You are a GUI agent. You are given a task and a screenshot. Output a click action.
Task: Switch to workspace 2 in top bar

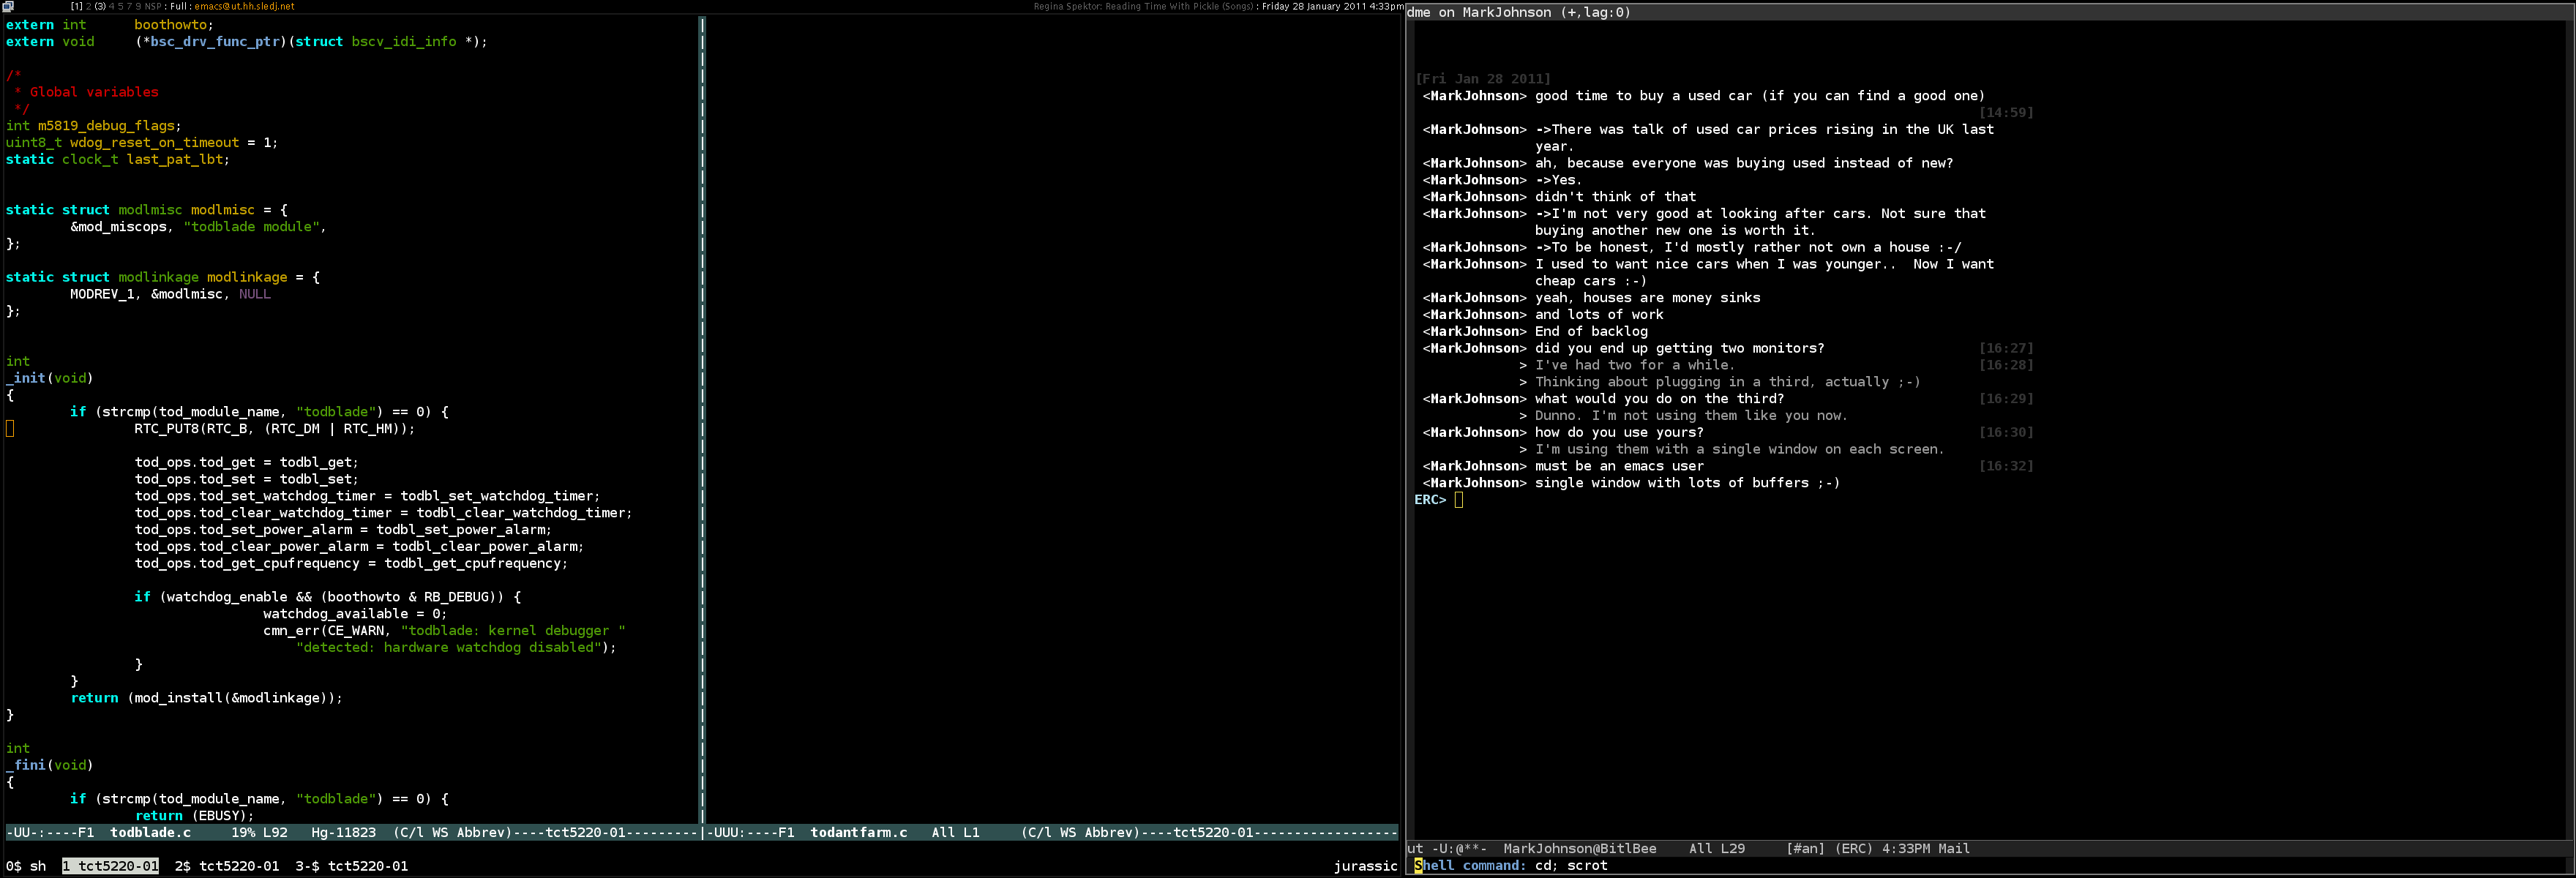click(89, 6)
